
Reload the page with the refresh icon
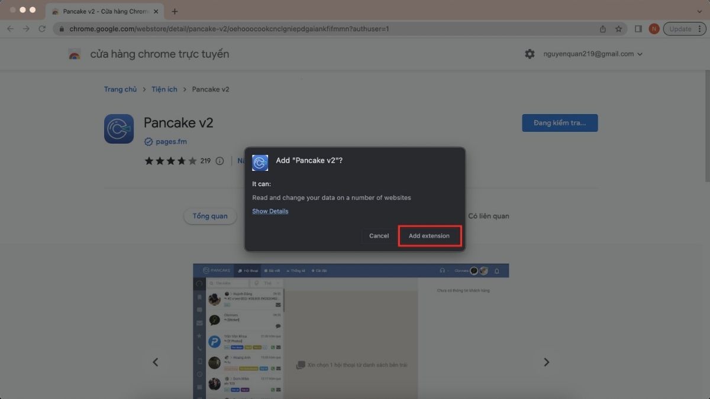[x=42, y=28]
